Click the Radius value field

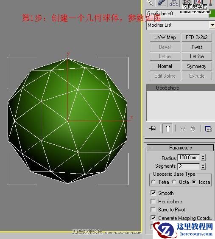[189, 157]
